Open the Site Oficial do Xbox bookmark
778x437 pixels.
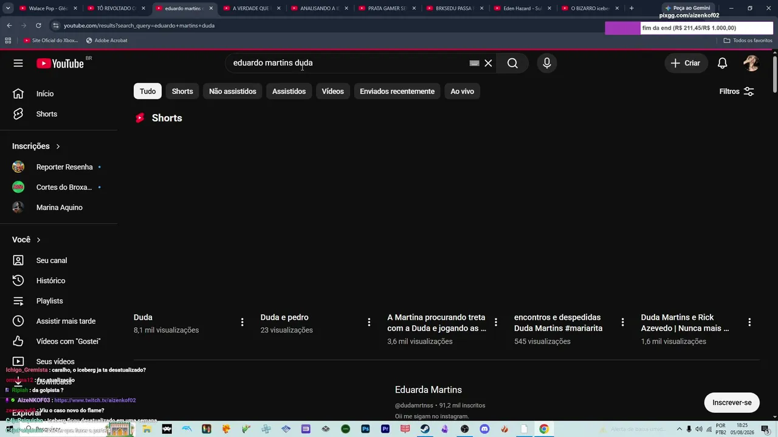[50, 41]
